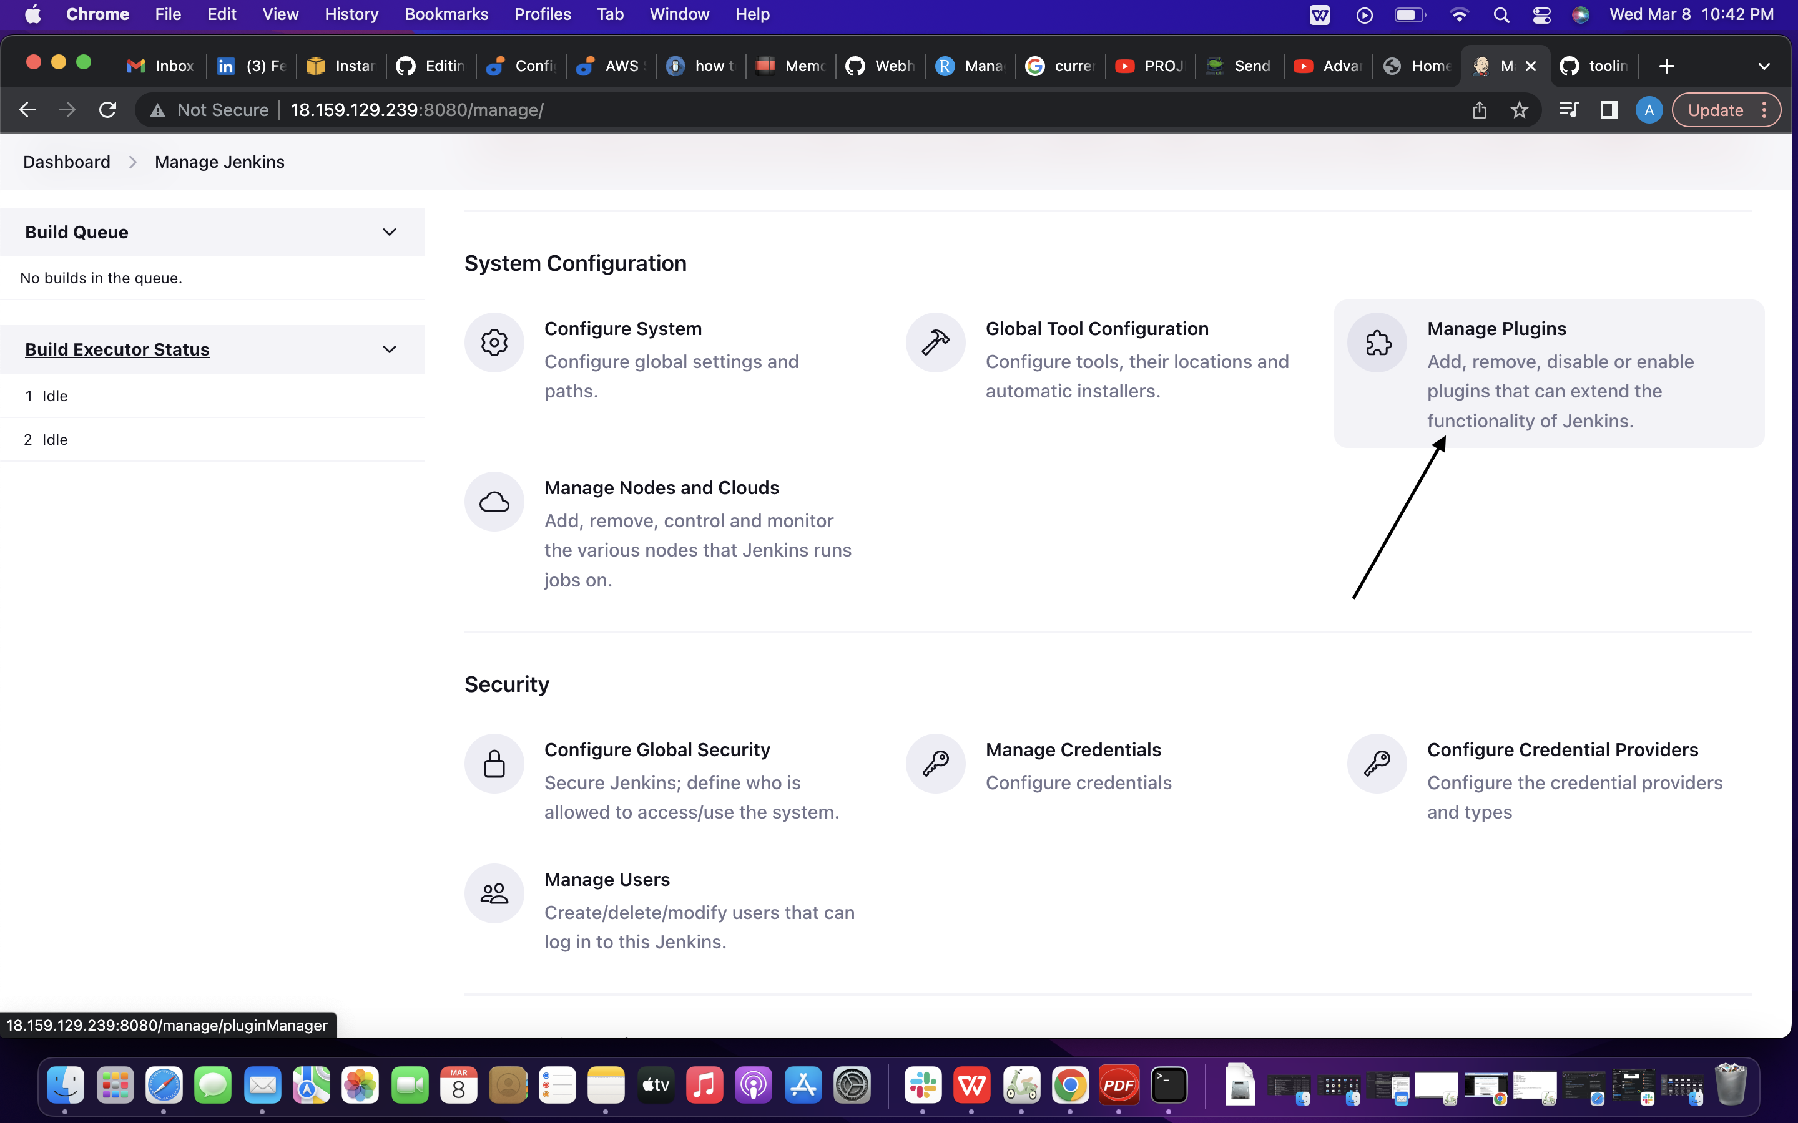Open Manage Credentials key icon
The image size is (1798, 1123).
coord(935,764)
